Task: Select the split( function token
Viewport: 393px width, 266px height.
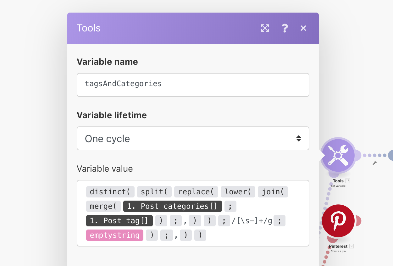Action: (154, 192)
